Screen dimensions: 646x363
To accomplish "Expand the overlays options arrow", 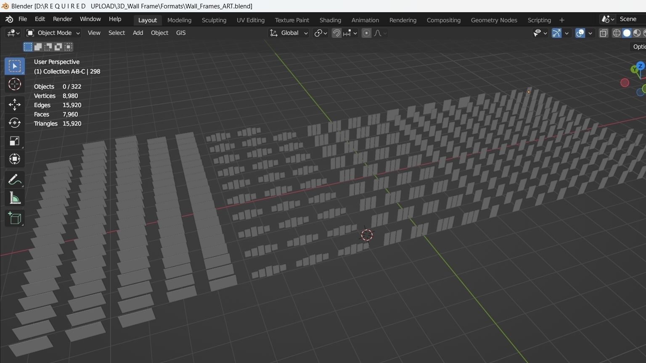I will (x=590, y=33).
